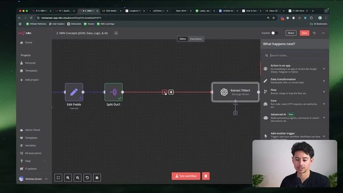Screen dimensions: 343x193
Task: Expand the Add another trigger arrow
Action: (324, 136)
